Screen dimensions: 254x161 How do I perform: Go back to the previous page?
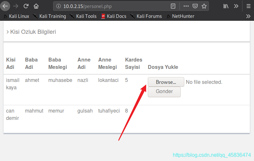[5, 6]
